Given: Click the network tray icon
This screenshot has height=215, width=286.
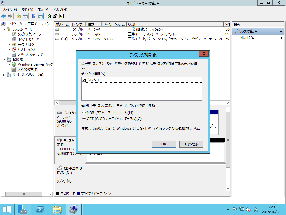Looking at the screenshot, I should tap(242, 209).
